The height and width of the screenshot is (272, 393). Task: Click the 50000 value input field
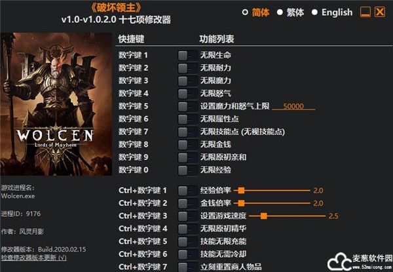tap(293, 106)
